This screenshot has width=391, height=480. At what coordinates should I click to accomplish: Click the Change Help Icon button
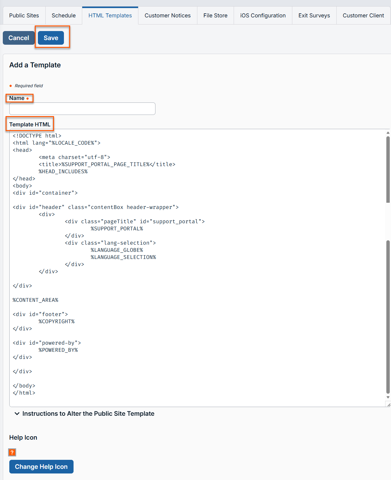point(41,467)
